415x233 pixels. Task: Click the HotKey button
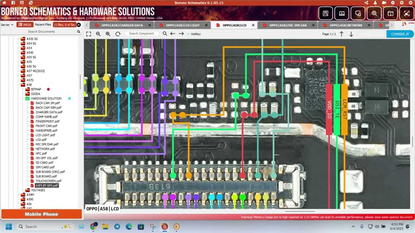(x=194, y=34)
